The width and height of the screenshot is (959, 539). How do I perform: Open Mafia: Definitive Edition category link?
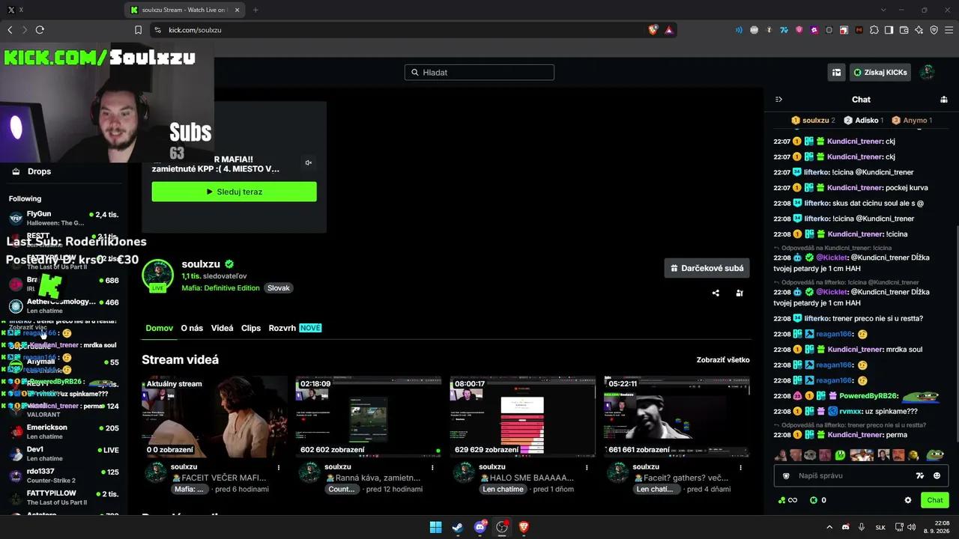(220, 288)
